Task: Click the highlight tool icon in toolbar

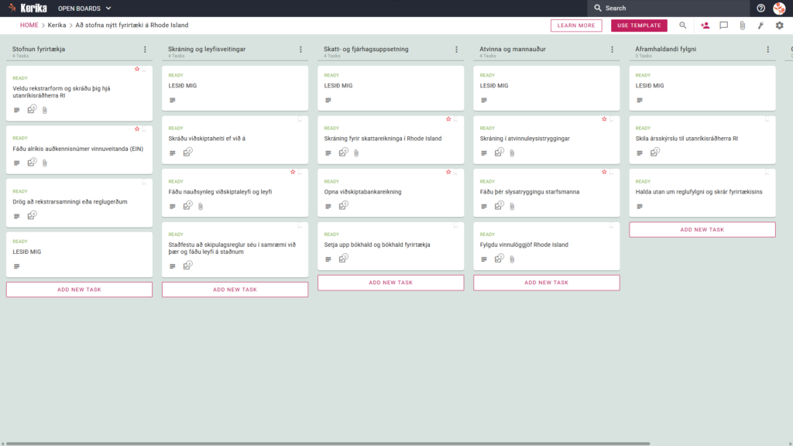Action: coord(760,26)
